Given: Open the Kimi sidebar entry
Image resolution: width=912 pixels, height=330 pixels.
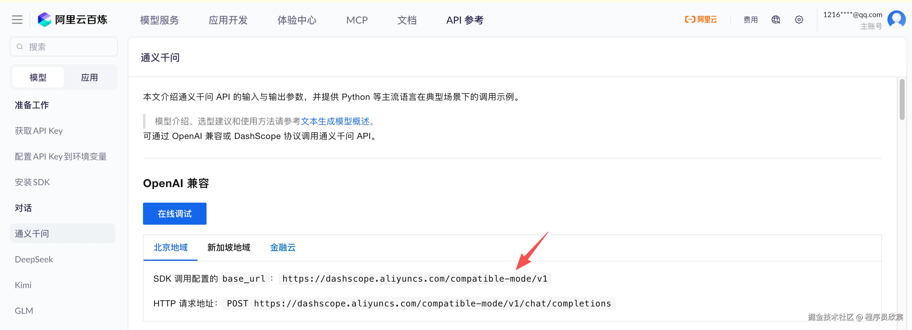Looking at the screenshot, I should pos(23,285).
